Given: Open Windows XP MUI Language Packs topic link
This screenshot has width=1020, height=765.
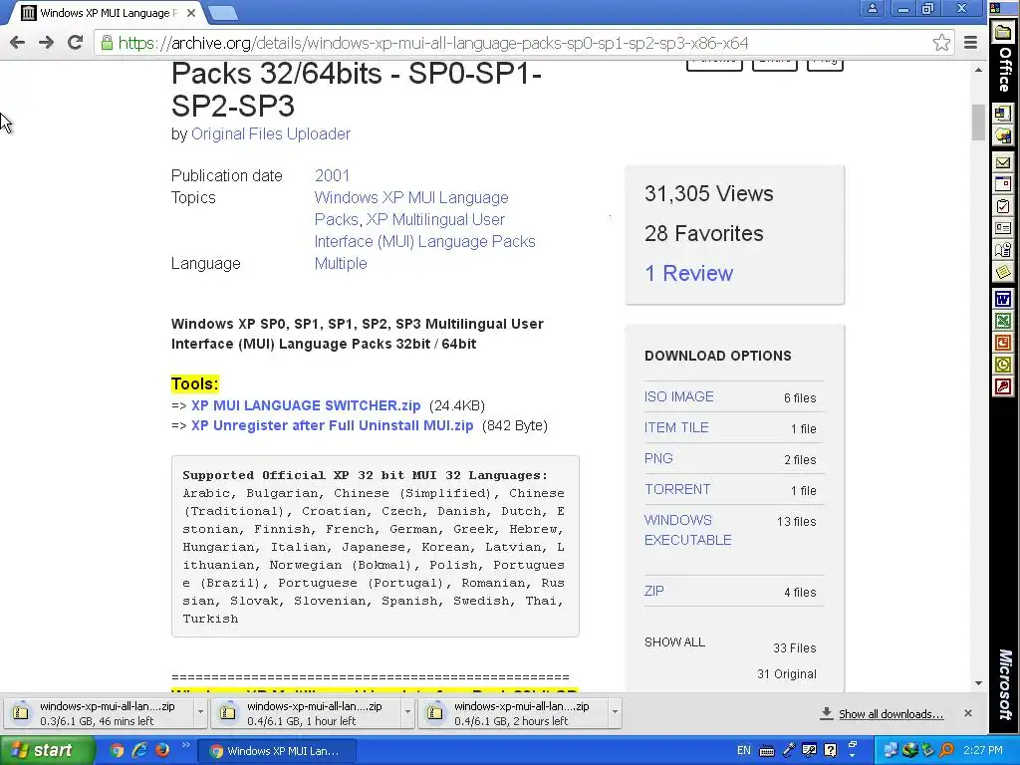Looking at the screenshot, I should 411,209.
